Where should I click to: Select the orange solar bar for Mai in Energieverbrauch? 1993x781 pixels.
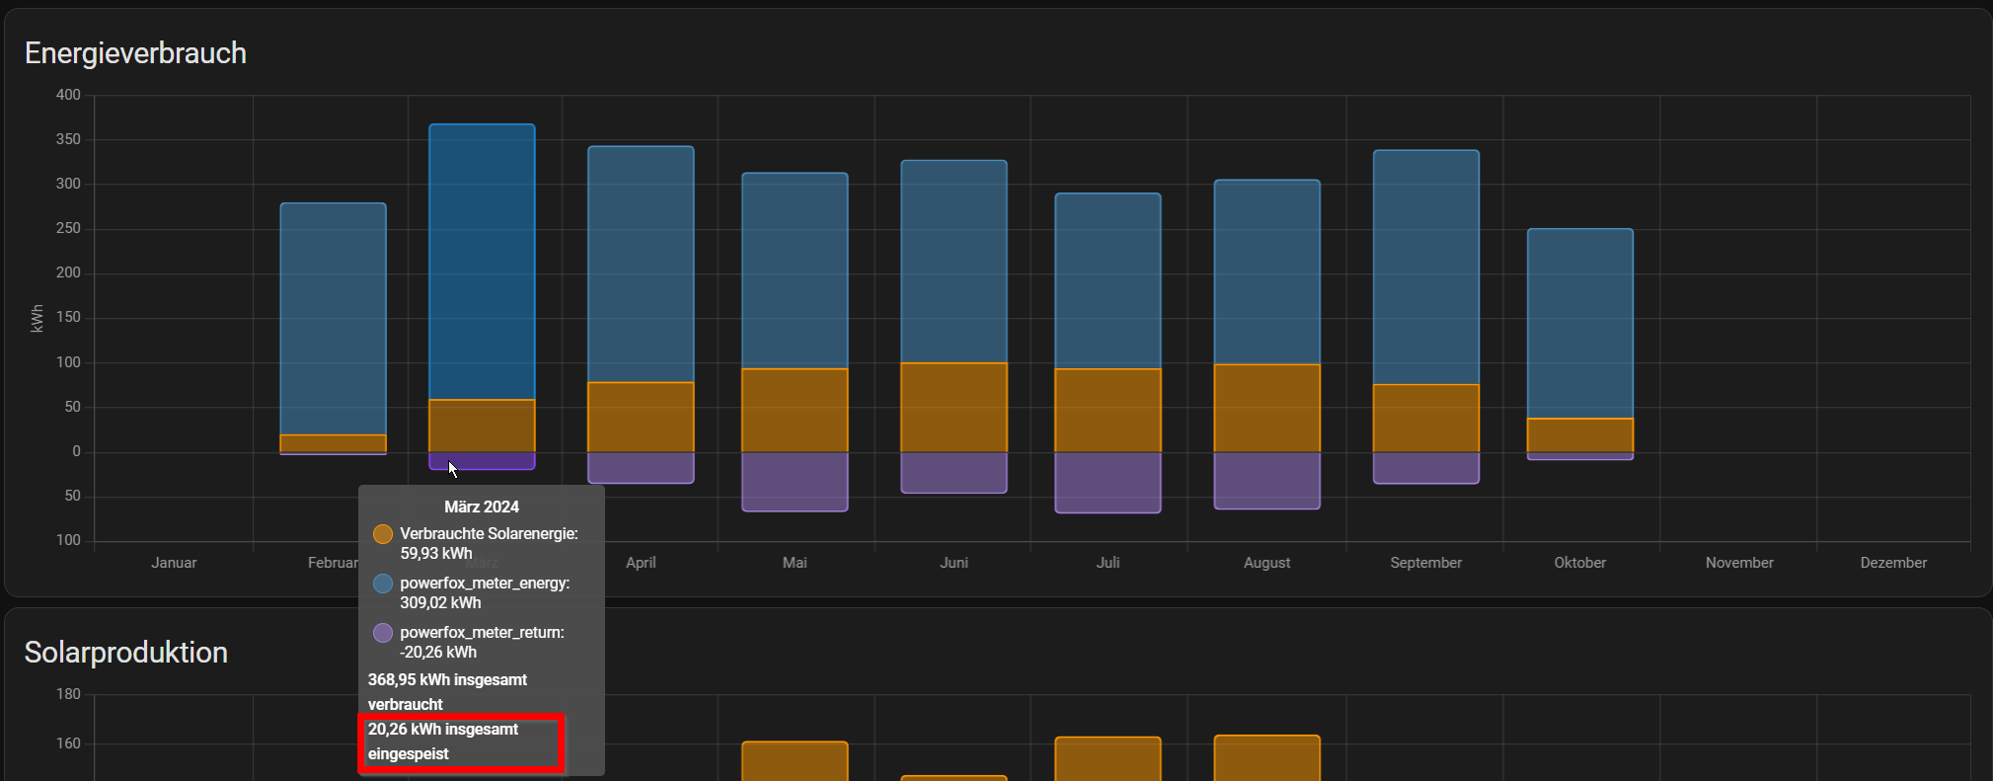pos(795,411)
